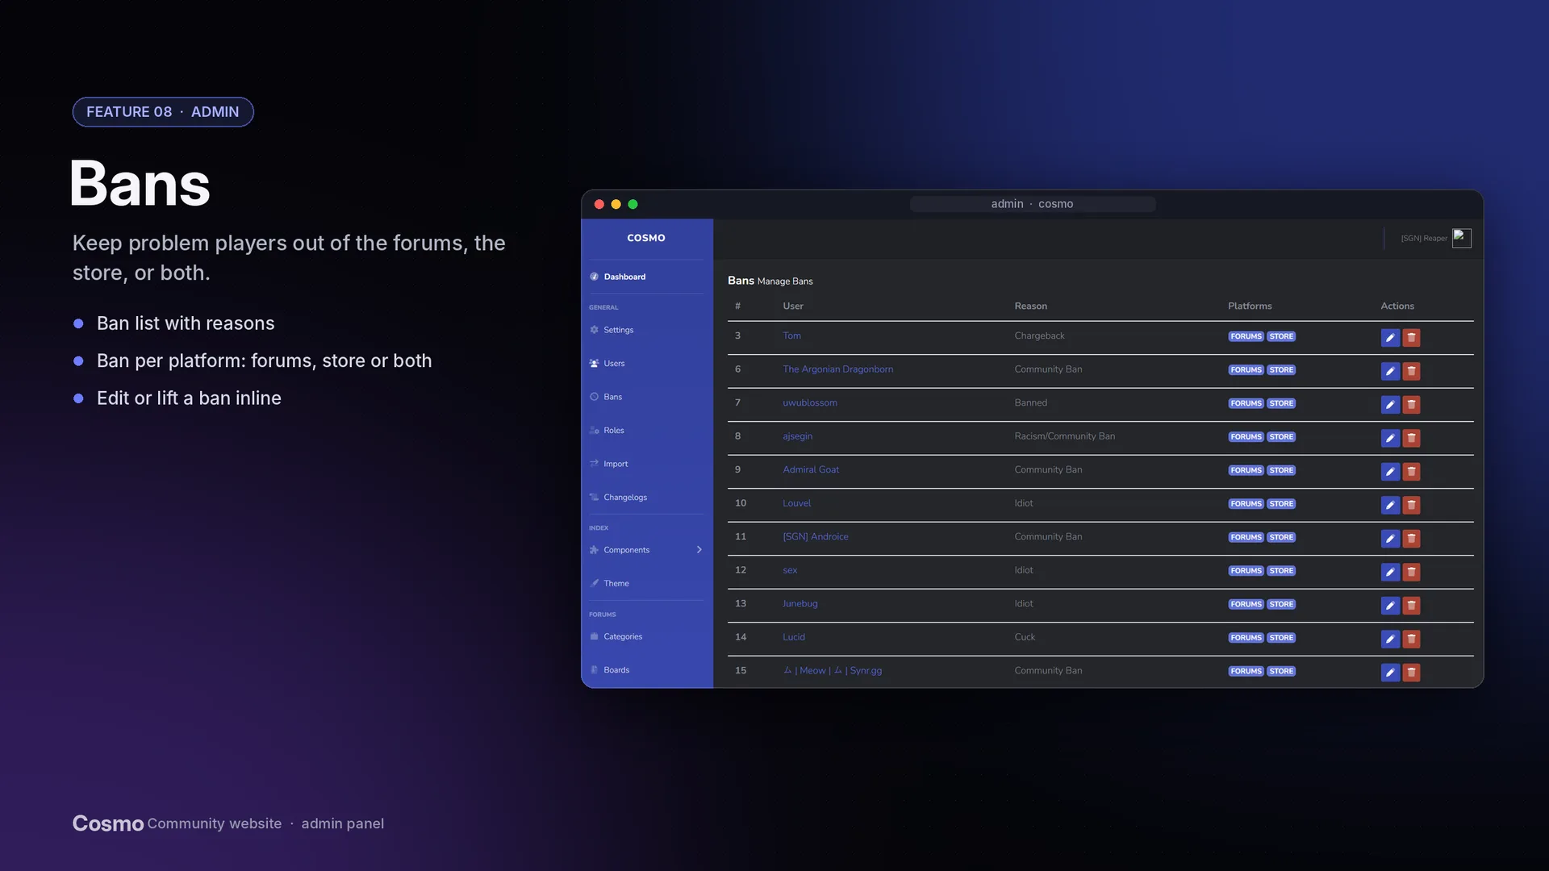Click the 'Racism/Community Ban' reason text

(1064, 436)
